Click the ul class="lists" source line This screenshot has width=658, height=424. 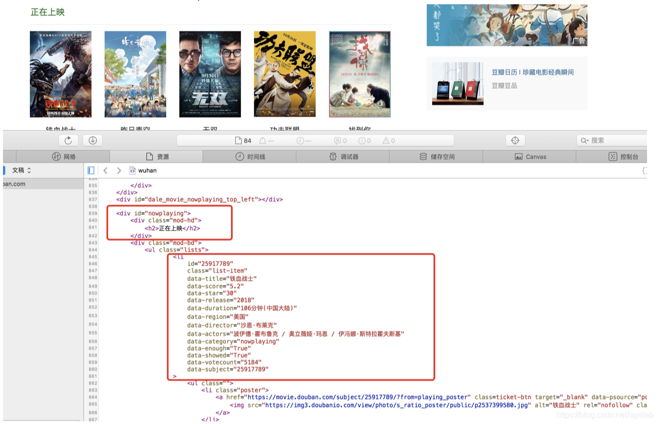177,250
